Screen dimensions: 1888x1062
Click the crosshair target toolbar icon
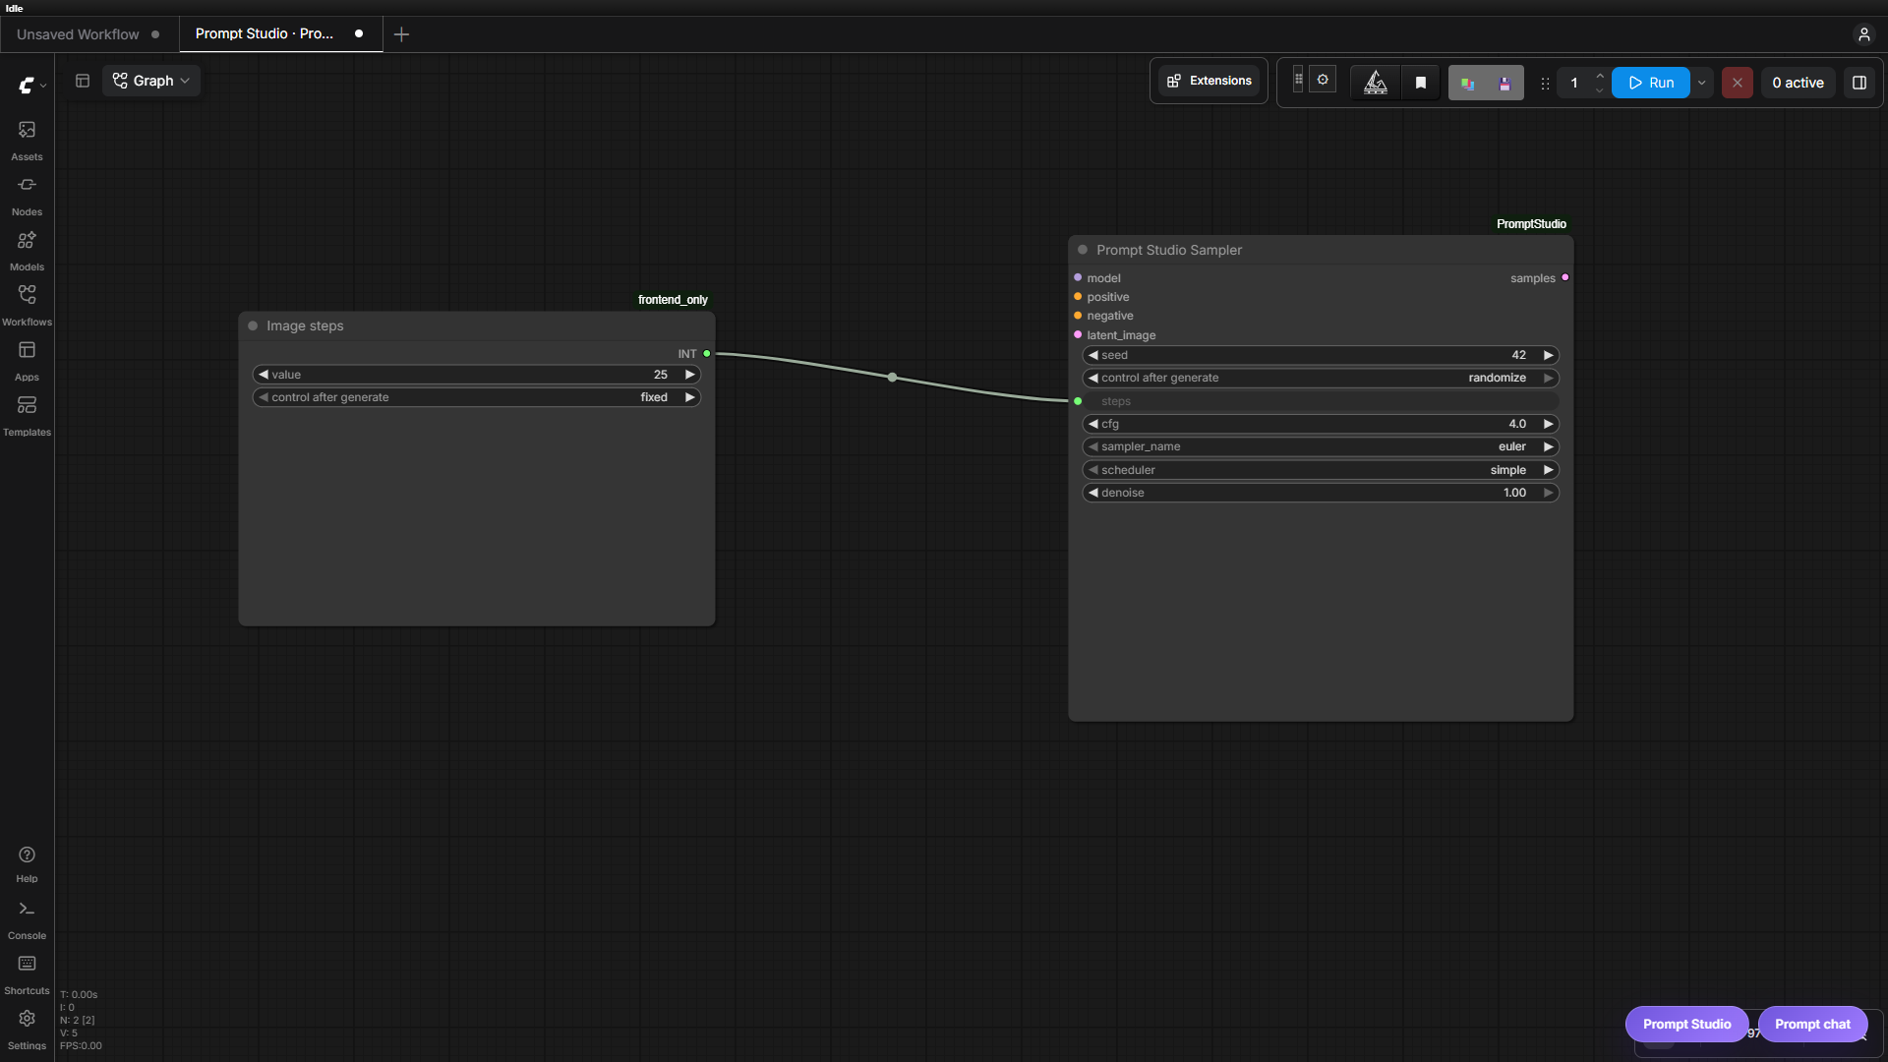(x=1323, y=80)
